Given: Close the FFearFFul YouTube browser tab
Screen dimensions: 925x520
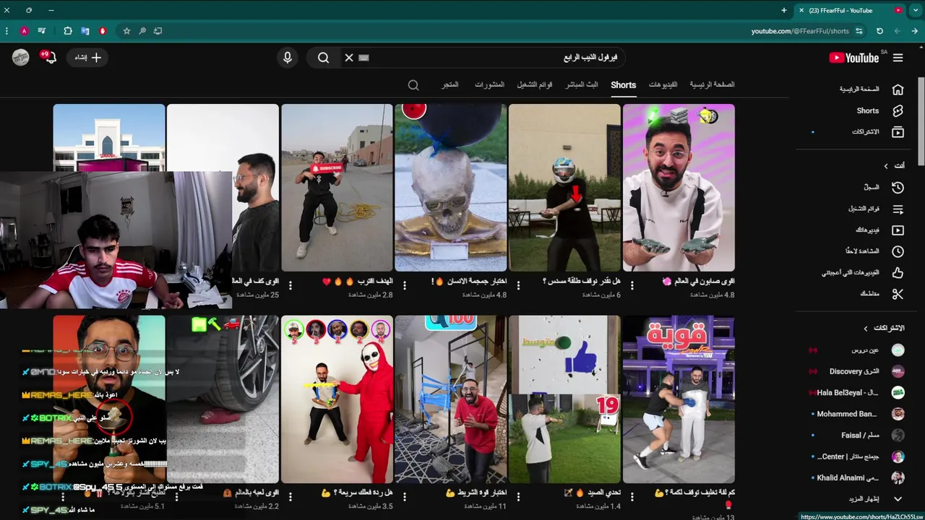Looking at the screenshot, I should click(x=801, y=10).
